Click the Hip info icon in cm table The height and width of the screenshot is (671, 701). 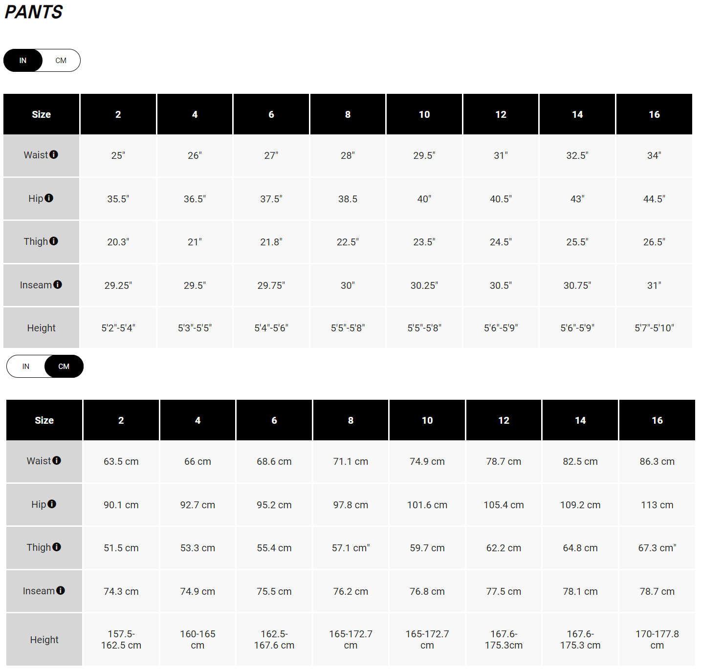click(52, 503)
